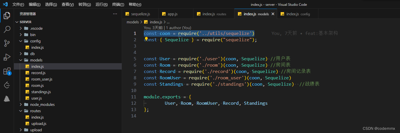Image resolution: width=400 pixels, height=133 pixels.
Task: Collapse the models folder
Action: [21, 60]
